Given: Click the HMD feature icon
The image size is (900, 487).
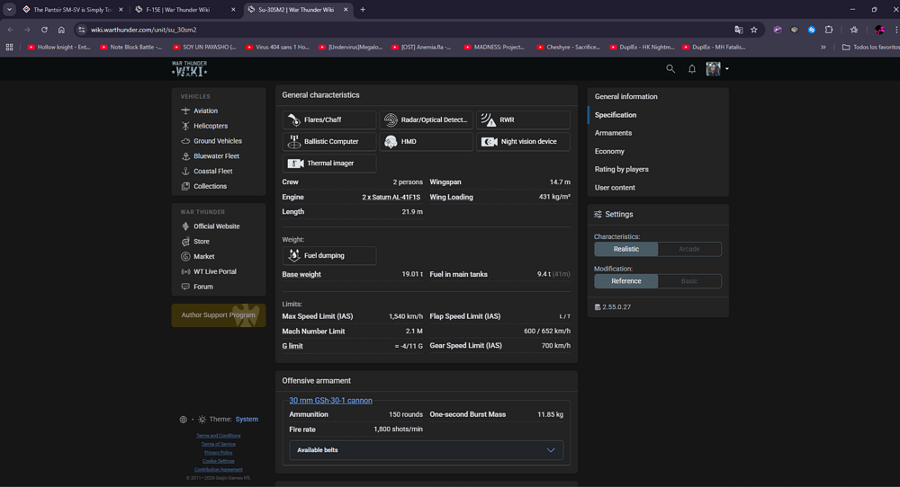Looking at the screenshot, I should [x=391, y=142].
